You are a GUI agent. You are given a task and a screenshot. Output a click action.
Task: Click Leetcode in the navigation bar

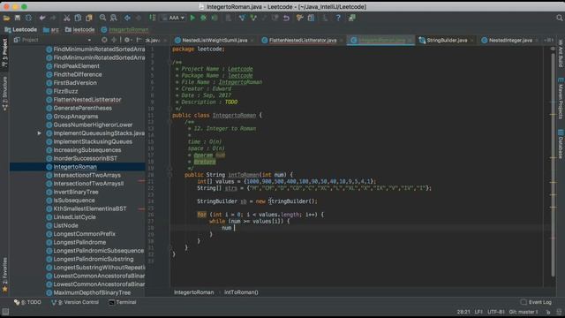click(x=21, y=29)
